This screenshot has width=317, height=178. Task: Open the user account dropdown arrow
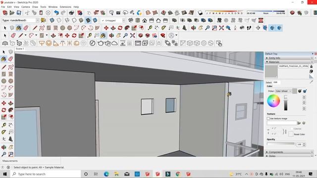[176, 35]
